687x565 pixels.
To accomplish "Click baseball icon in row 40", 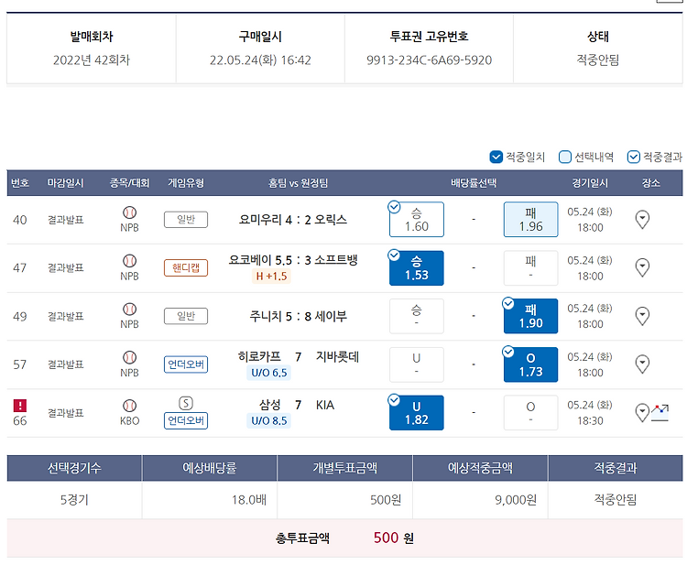I will [130, 212].
